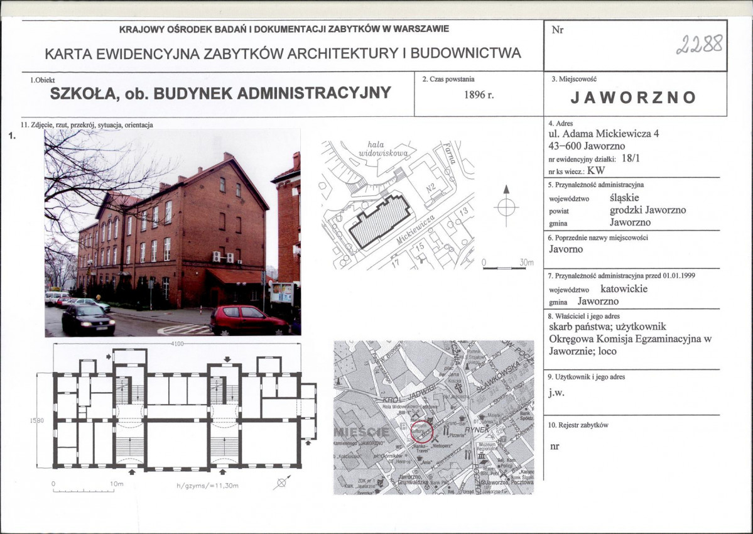This screenshot has height=534, width=753.
Task: Open the brick building photograph
Action: coord(172,232)
